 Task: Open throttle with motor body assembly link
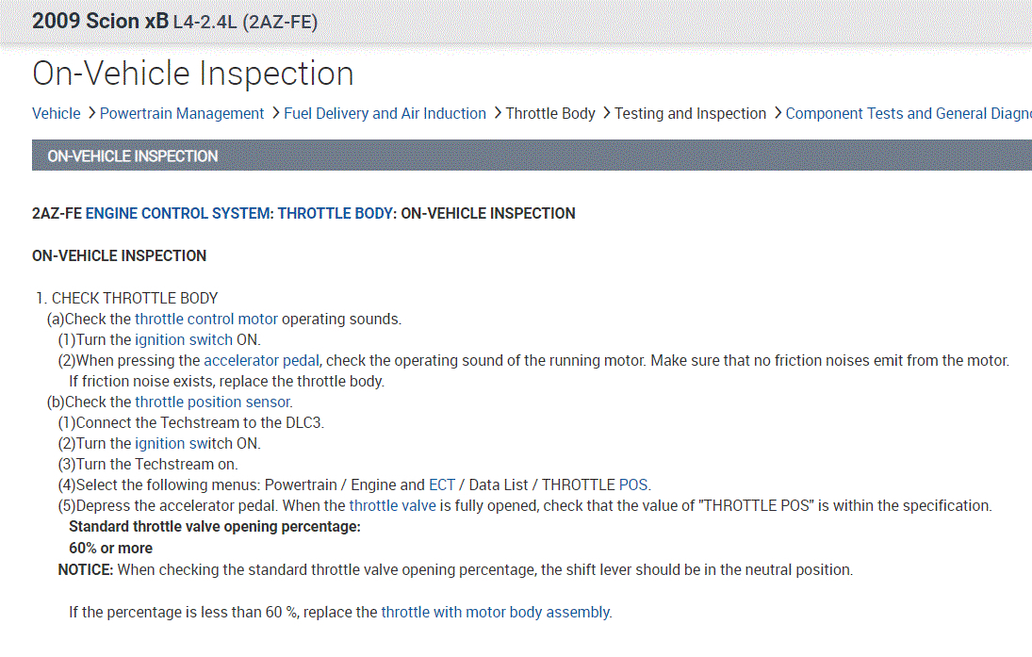[496, 613]
